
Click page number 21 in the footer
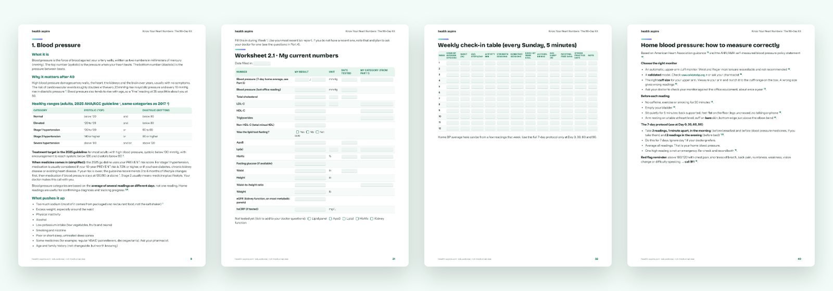pyautogui.click(x=394, y=259)
